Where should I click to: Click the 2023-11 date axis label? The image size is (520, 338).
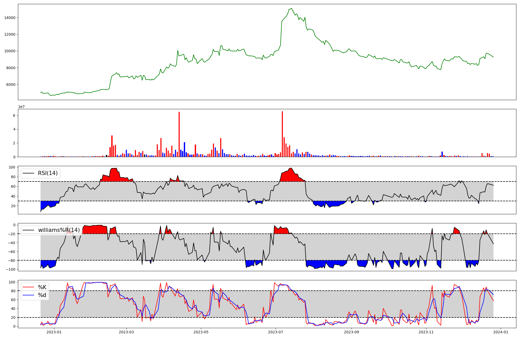426,332
